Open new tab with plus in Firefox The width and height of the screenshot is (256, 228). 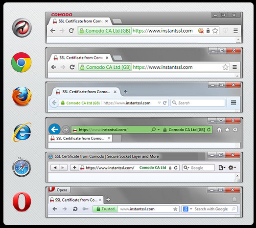point(125,92)
